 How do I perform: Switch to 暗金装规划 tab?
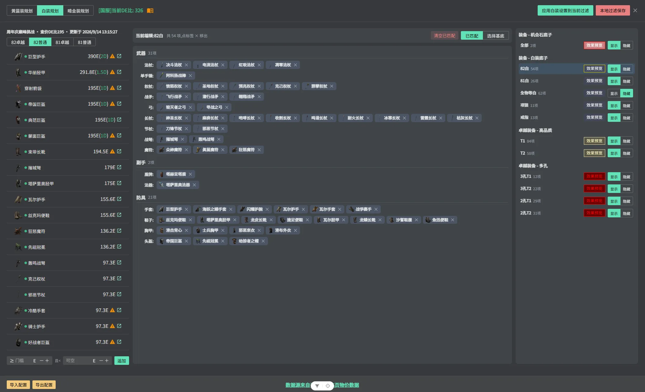(78, 11)
